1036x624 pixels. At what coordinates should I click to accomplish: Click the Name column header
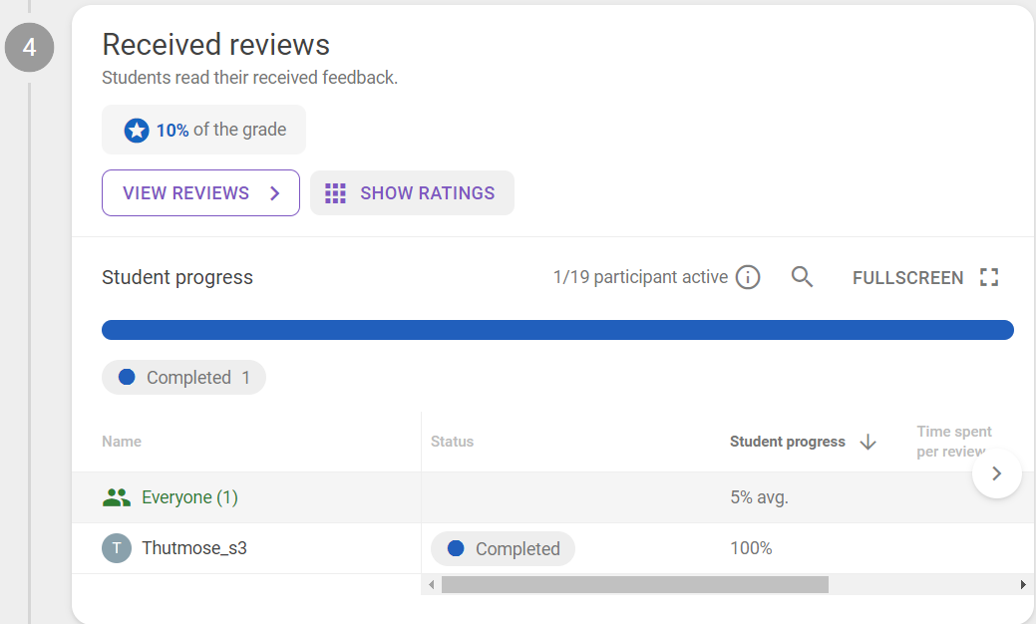pos(122,442)
